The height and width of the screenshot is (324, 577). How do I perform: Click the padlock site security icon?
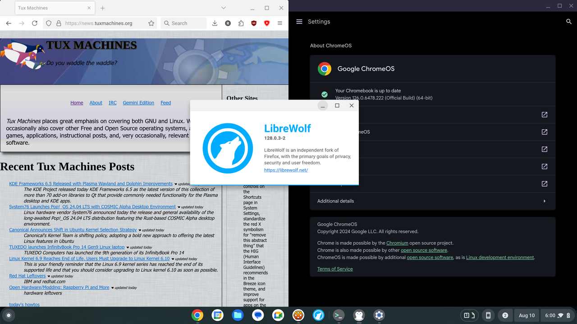[x=59, y=23]
